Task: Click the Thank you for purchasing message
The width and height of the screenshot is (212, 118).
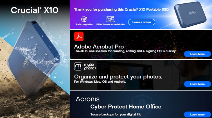Action: tap(122, 10)
